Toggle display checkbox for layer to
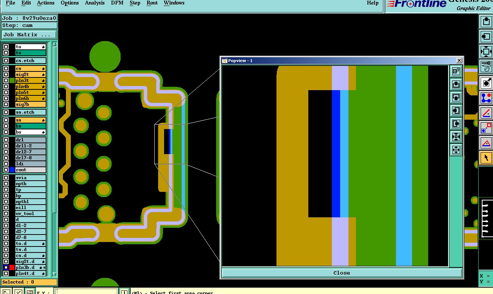The height and width of the screenshot is (294, 493). coord(6,47)
